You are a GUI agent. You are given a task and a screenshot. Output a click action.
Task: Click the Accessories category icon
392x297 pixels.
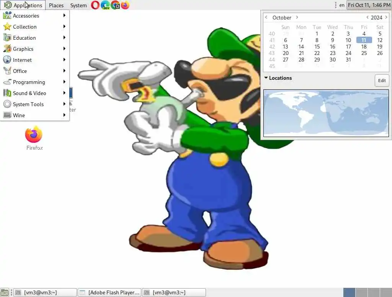(x=7, y=16)
